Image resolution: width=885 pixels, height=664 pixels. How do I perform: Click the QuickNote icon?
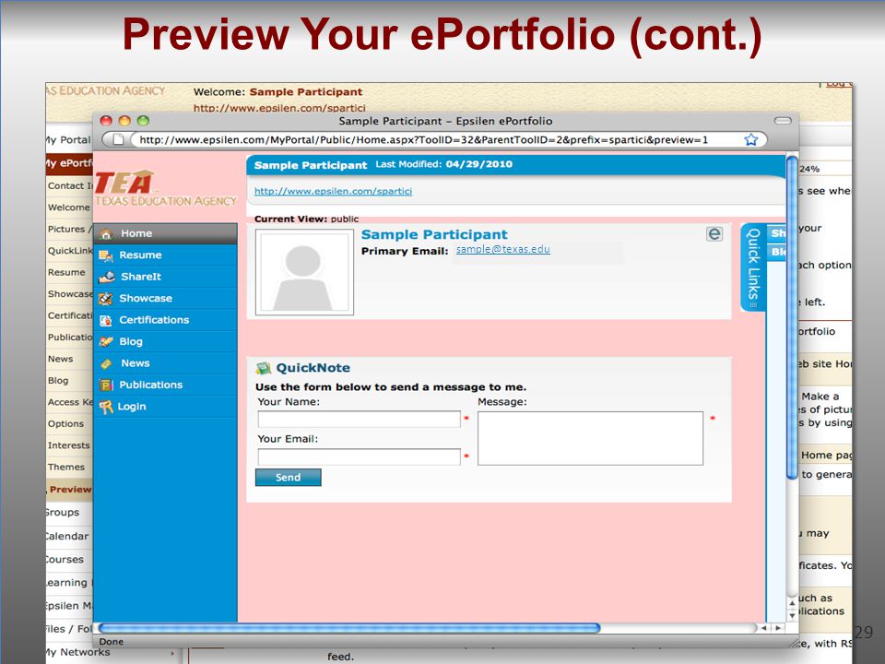[263, 368]
